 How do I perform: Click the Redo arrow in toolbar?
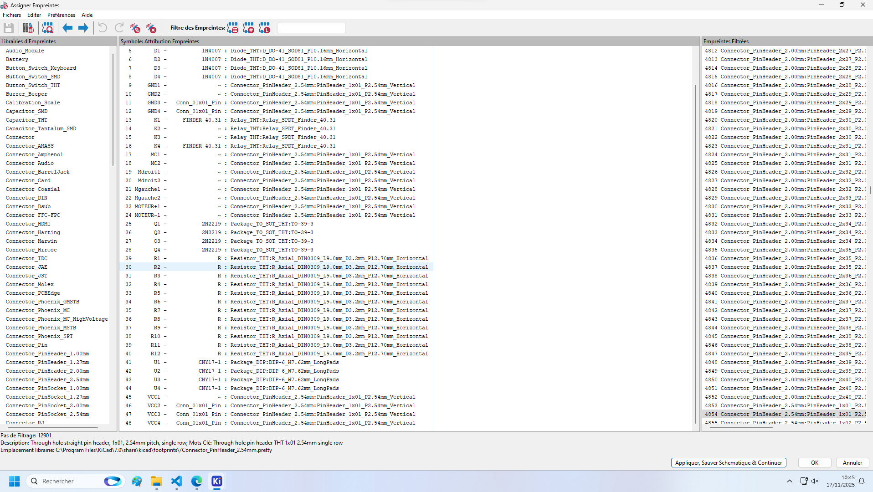click(119, 28)
